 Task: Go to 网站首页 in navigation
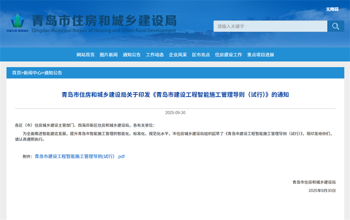click(85, 55)
